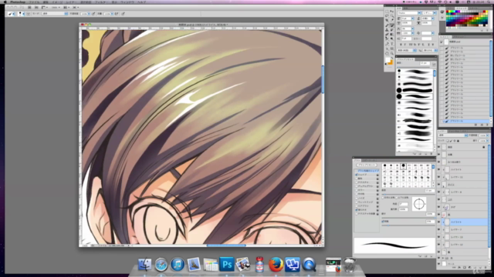Hide the レイヤー 7 layer
This screenshot has height=277, width=494.
(x=438, y=229)
